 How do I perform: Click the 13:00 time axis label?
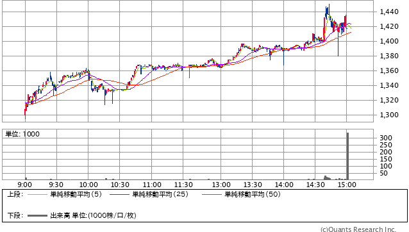221,185
